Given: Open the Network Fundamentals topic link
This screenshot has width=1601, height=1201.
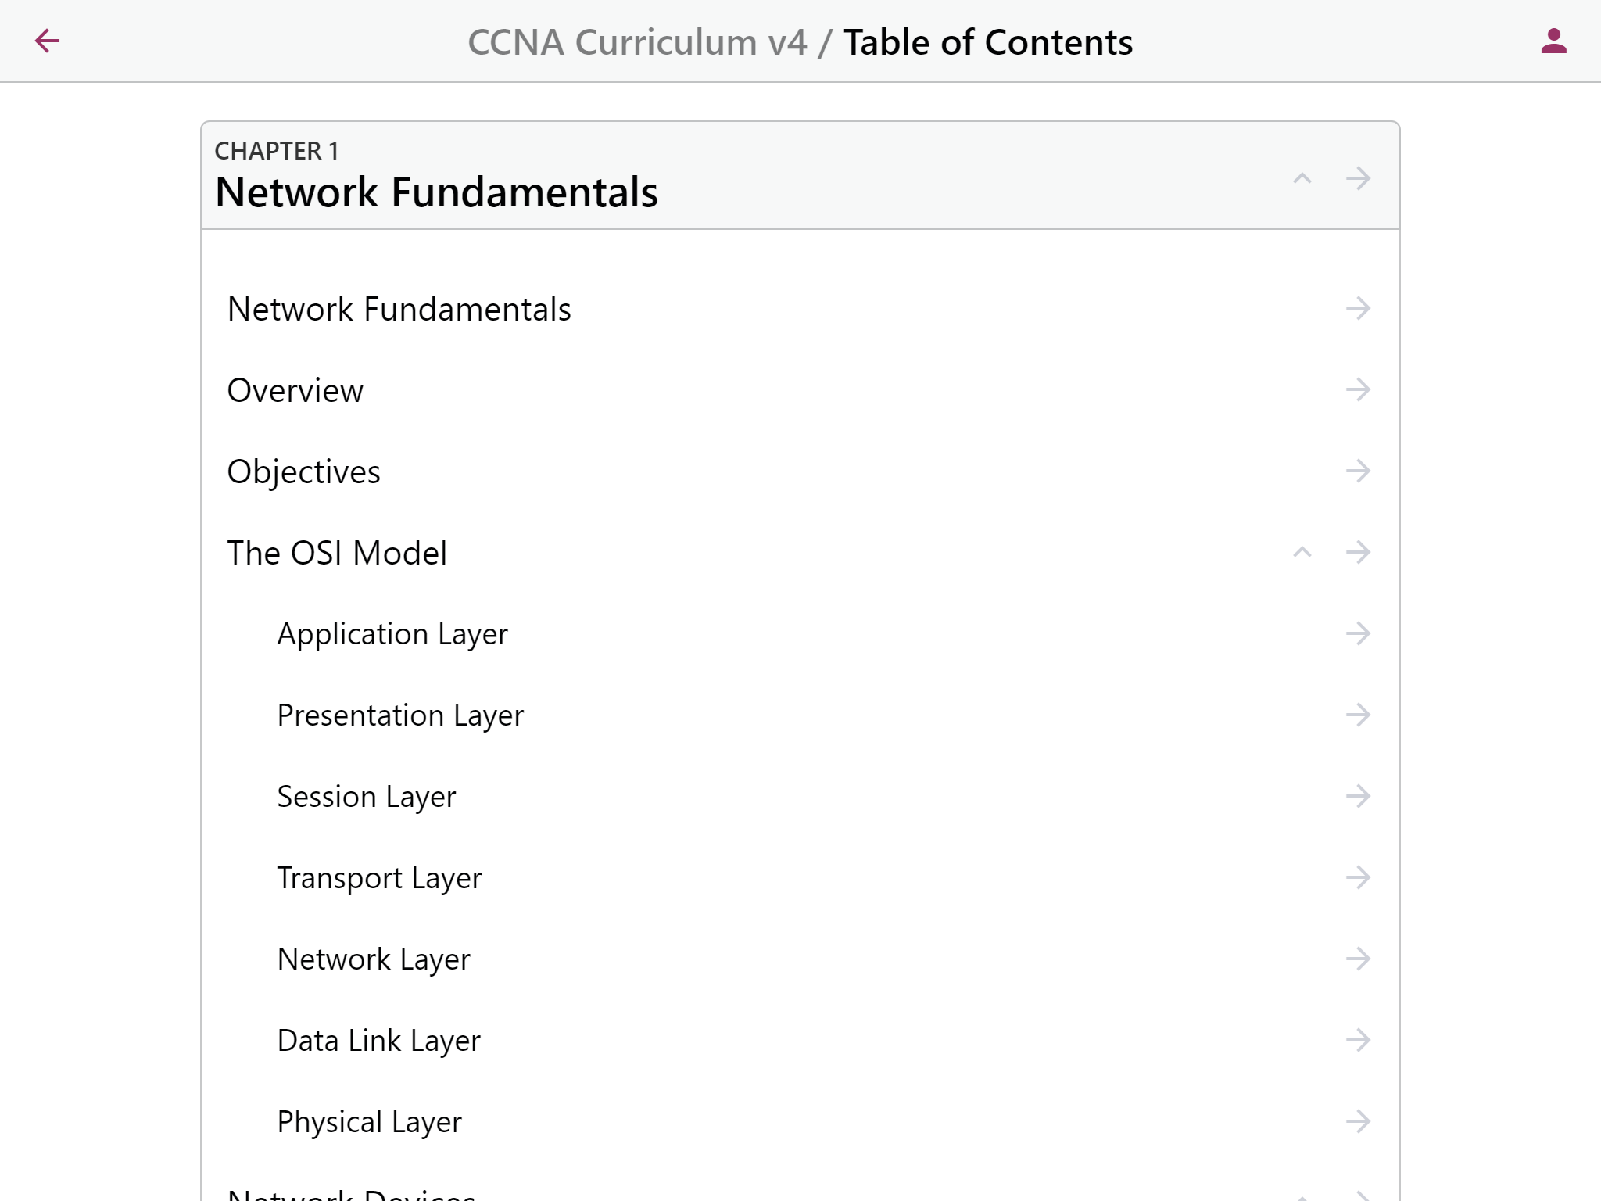Looking at the screenshot, I should point(399,309).
